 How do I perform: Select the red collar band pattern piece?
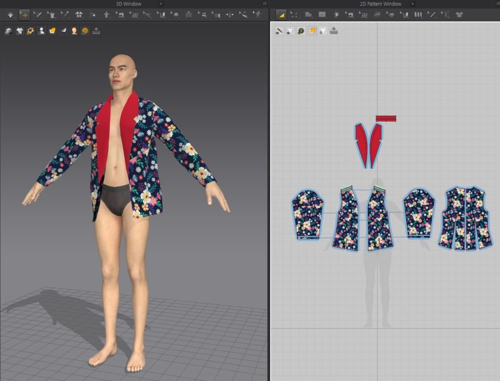(x=386, y=118)
